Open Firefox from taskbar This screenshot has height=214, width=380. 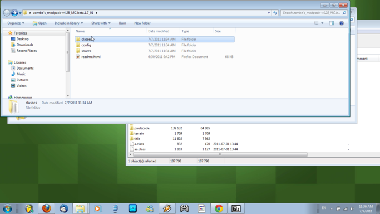tap(46, 208)
